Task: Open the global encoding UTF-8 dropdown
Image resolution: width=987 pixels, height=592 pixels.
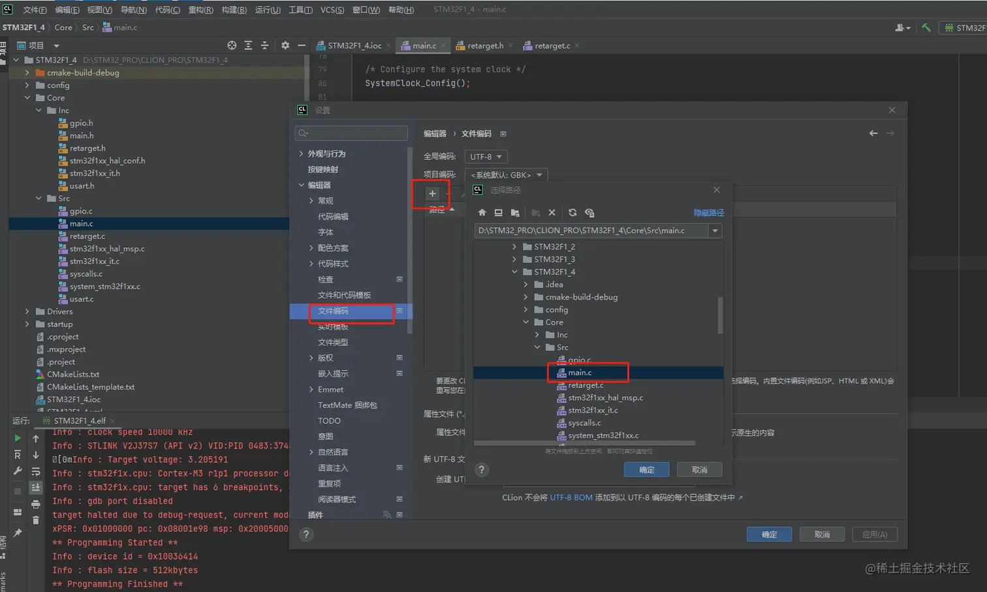Action: [x=486, y=157]
